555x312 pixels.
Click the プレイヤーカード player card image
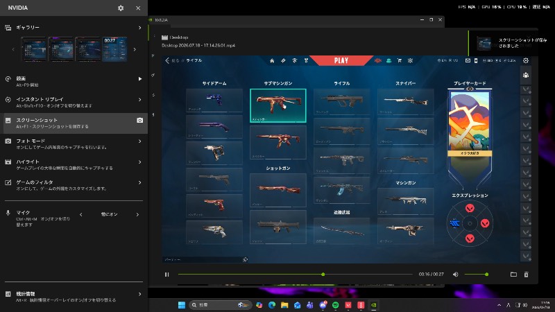470,123
